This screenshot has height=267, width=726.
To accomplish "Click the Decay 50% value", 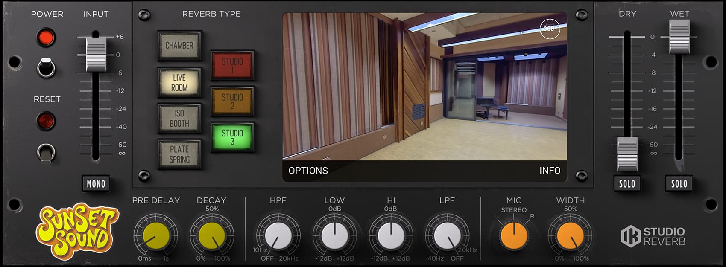I will pyautogui.click(x=212, y=209).
